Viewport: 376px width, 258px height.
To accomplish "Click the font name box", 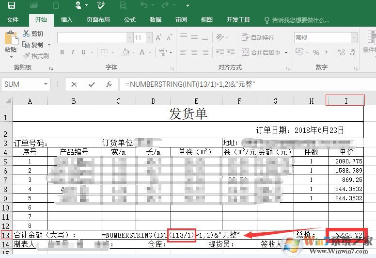I will [92, 38].
